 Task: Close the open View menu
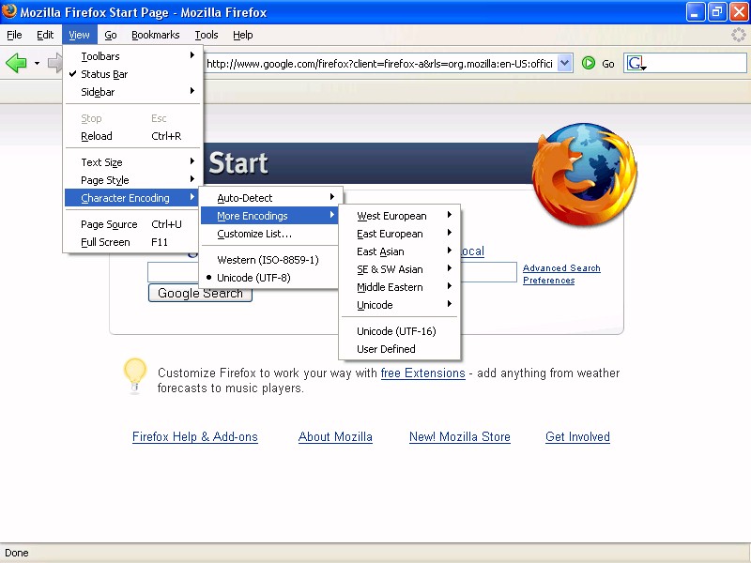[79, 35]
